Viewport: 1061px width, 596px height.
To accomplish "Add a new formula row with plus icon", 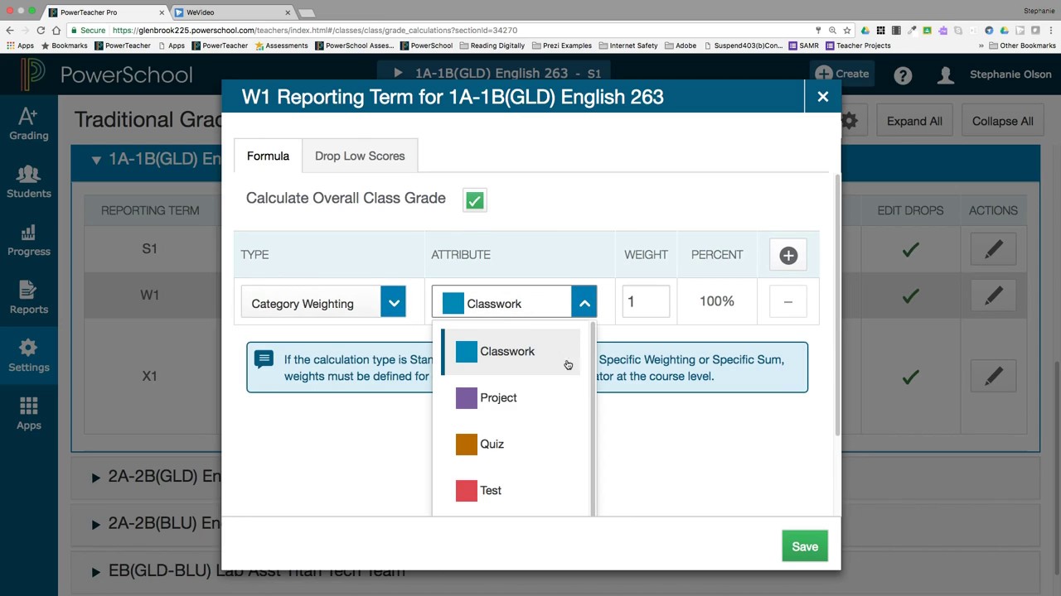I will pyautogui.click(x=788, y=255).
